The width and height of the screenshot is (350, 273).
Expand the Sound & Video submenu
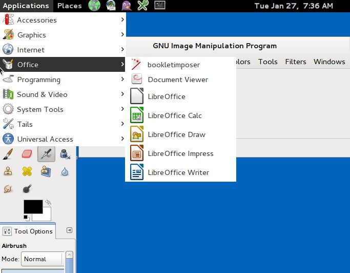tap(63, 94)
